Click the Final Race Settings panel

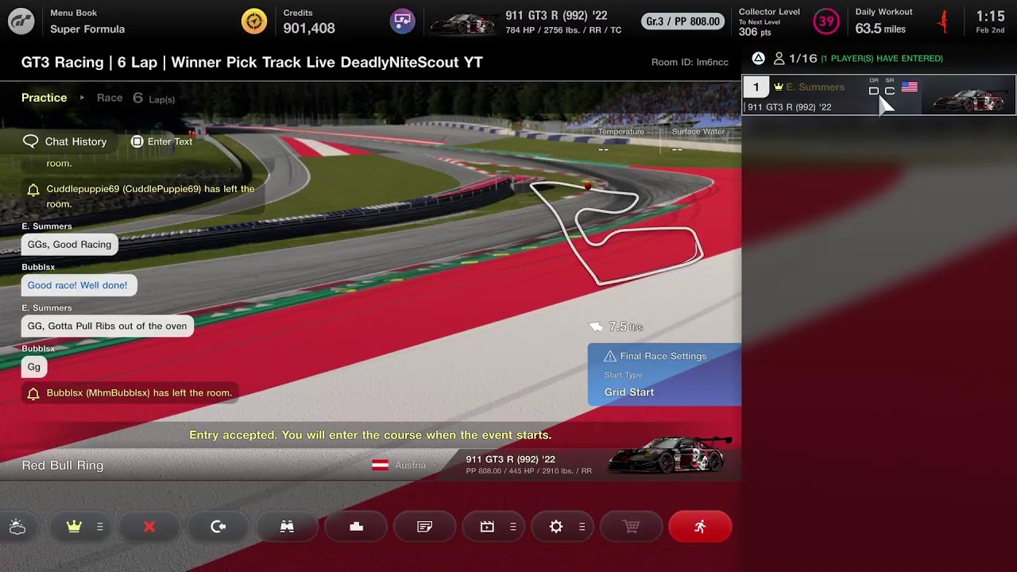(664, 374)
